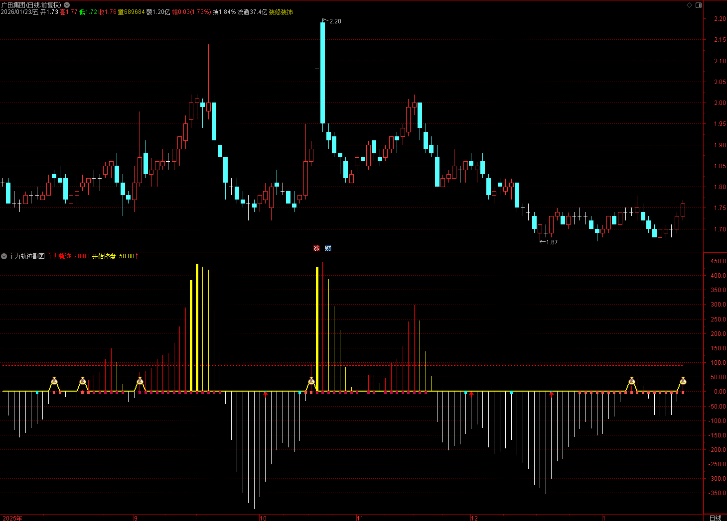Click the 10 month marker on time axis

263,518
